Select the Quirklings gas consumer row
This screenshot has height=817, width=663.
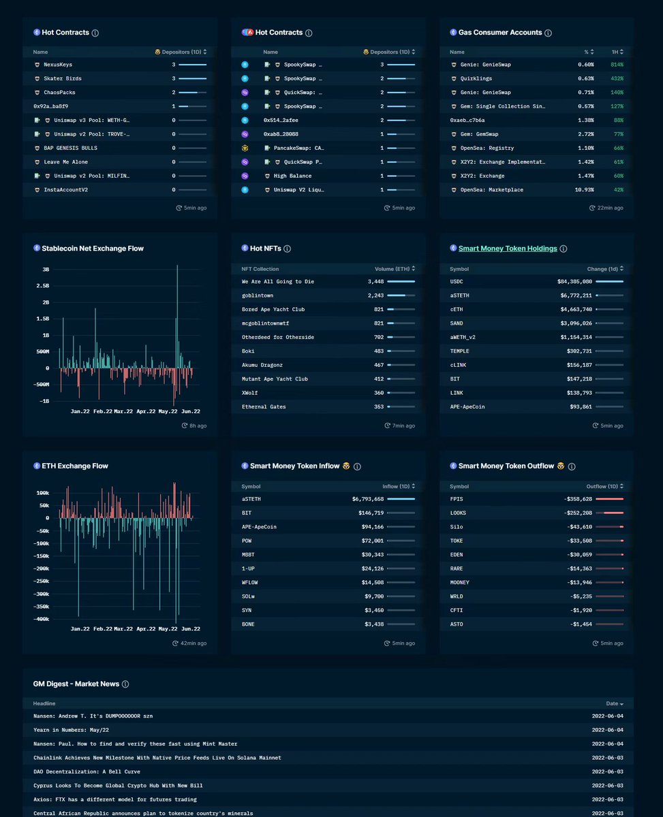pyautogui.click(x=537, y=78)
